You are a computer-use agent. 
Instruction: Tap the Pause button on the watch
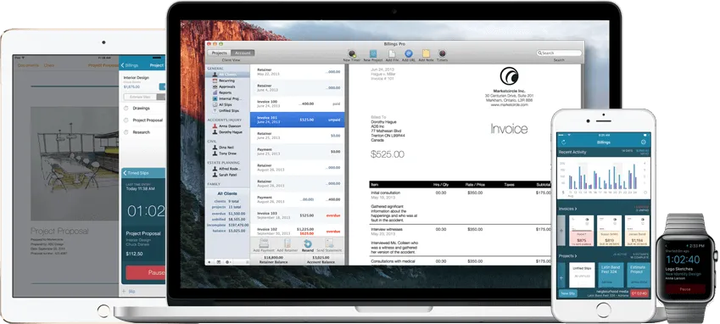pyautogui.click(x=685, y=289)
